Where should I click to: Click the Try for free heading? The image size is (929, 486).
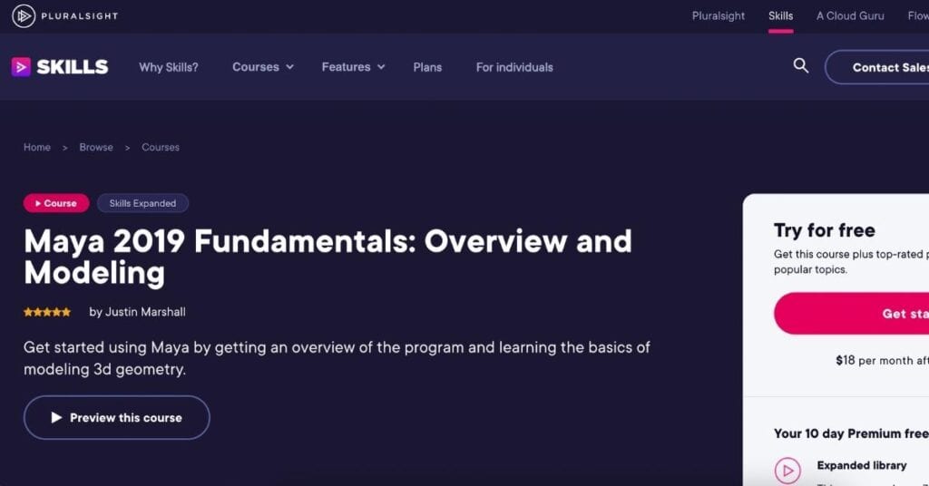point(824,230)
